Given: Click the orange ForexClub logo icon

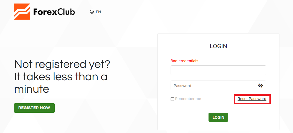Looking at the screenshot, I should 22,12.
